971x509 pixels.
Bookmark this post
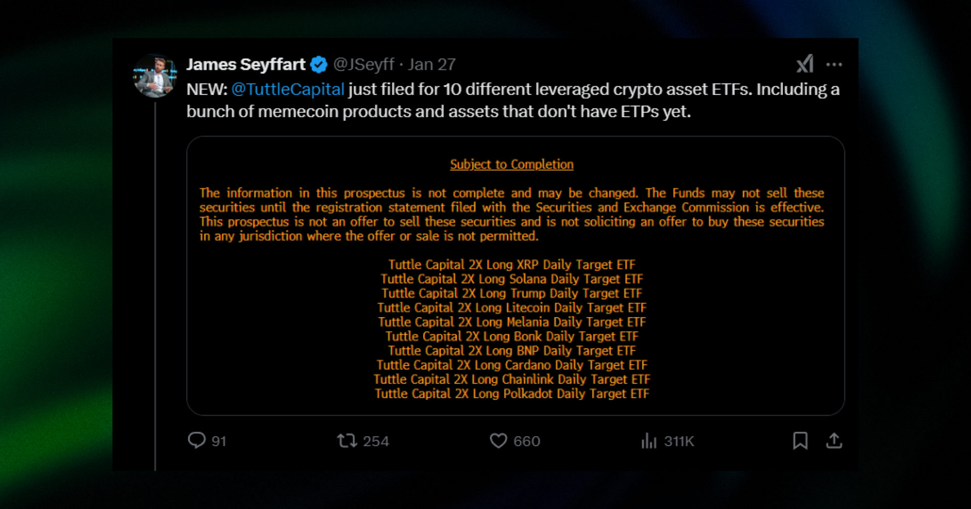coord(801,441)
